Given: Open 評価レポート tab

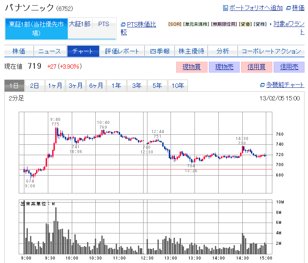Looking at the screenshot, I should 122,51.
